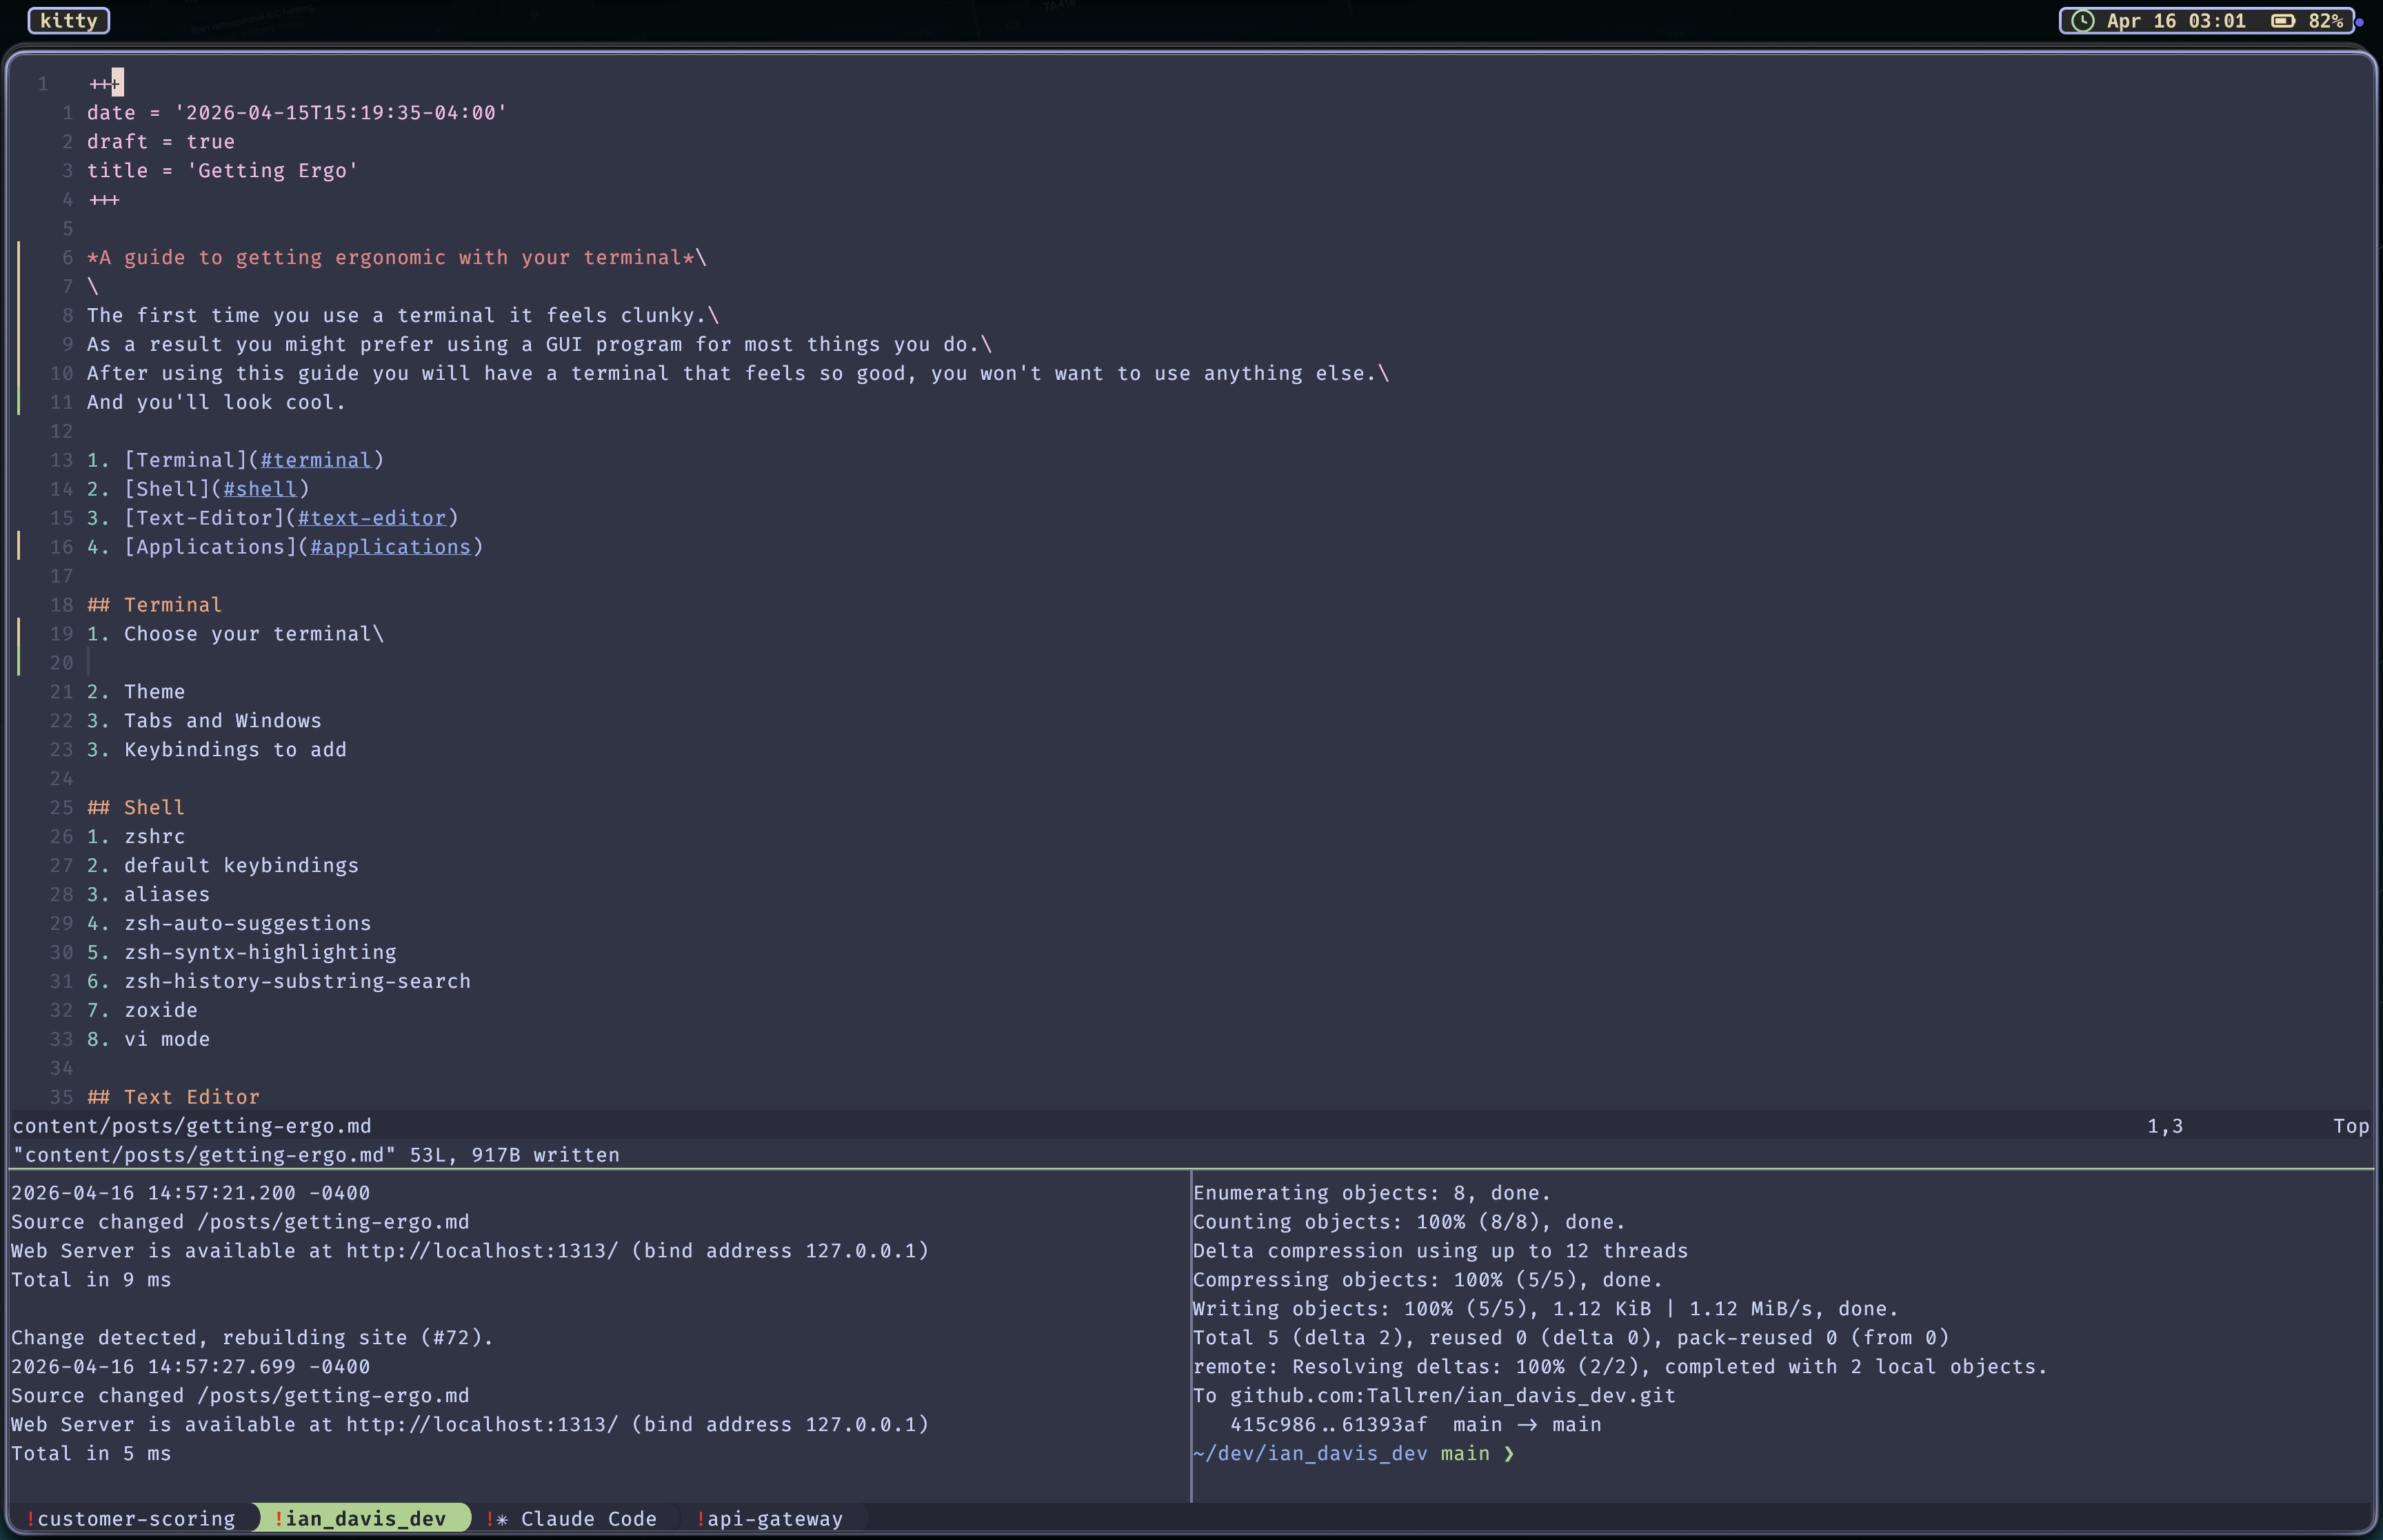This screenshot has height=1540, width=2383.
Task: Click the 'Total in 5 ms' line
Action: coord(91,1454)
